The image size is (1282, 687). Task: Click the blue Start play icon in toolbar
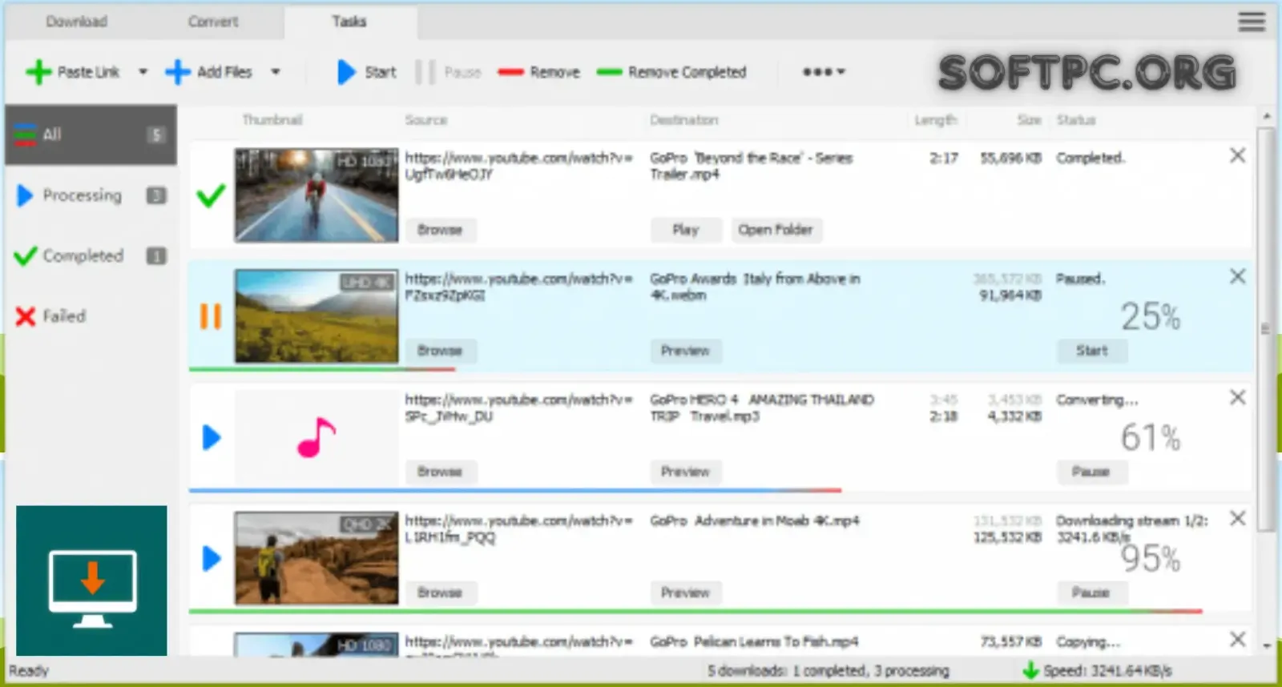(x=345, y=72)
